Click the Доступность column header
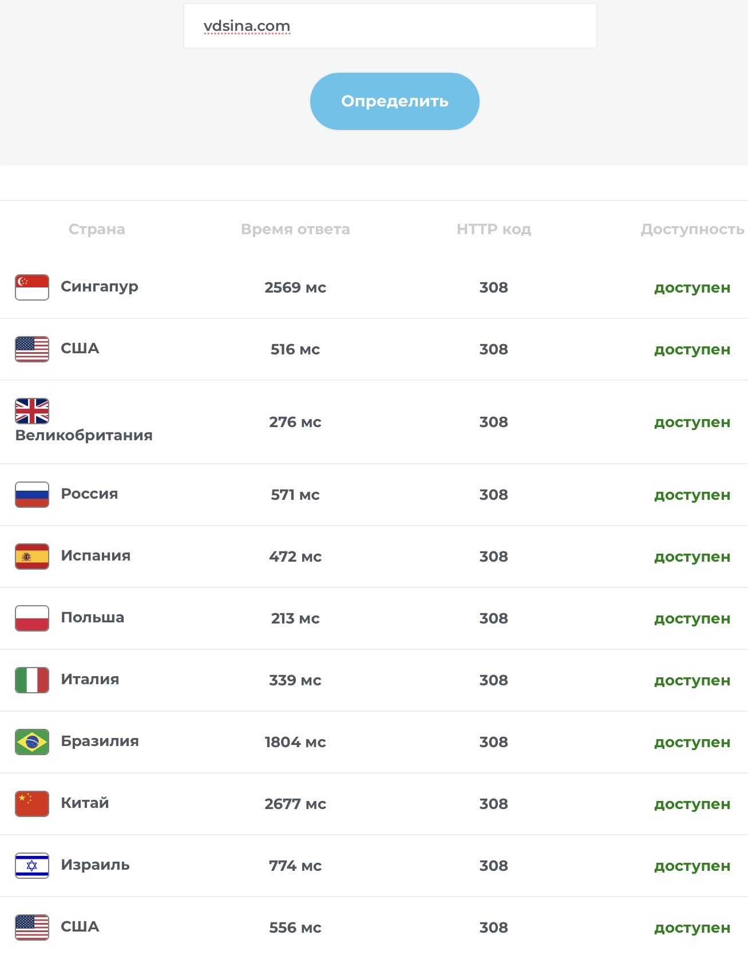This screenshot has height=955, width=748. pyautogui.click(x=692, y=229)
